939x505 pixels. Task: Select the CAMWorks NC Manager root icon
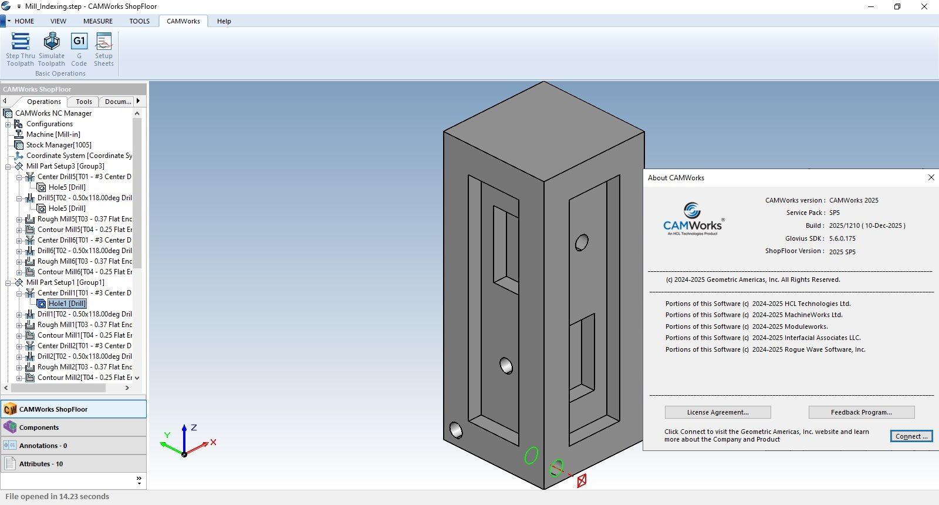click(x=8, y=113)
